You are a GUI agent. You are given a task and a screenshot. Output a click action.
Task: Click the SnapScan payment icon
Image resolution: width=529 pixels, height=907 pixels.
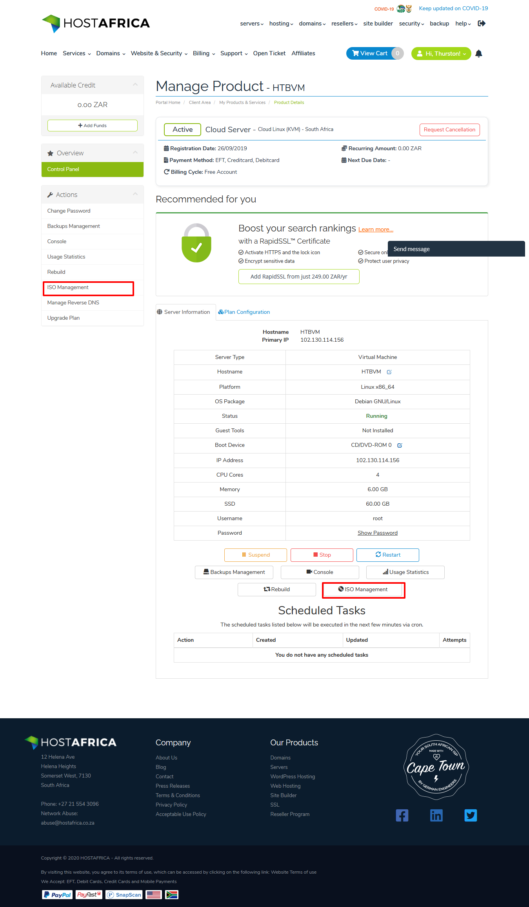124,895
